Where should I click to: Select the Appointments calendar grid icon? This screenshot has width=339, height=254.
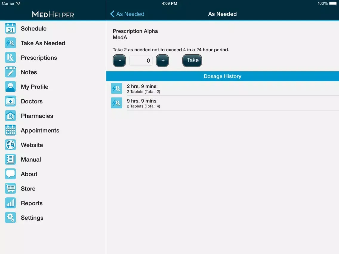pos(10,130)
